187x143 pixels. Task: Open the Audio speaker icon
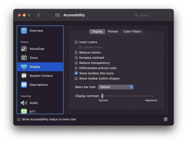click(24, 103)
